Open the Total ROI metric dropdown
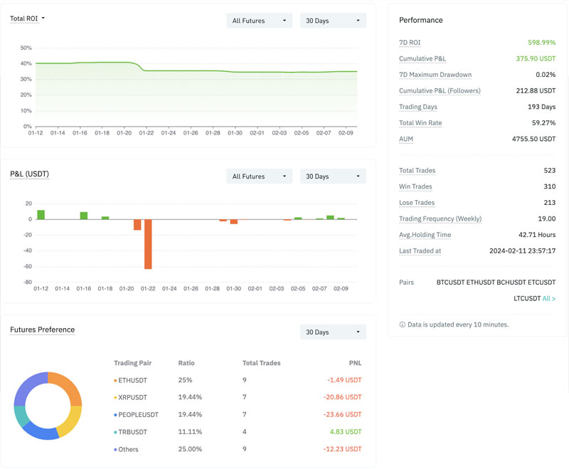The image size is (569, 469). pos(27,19)
